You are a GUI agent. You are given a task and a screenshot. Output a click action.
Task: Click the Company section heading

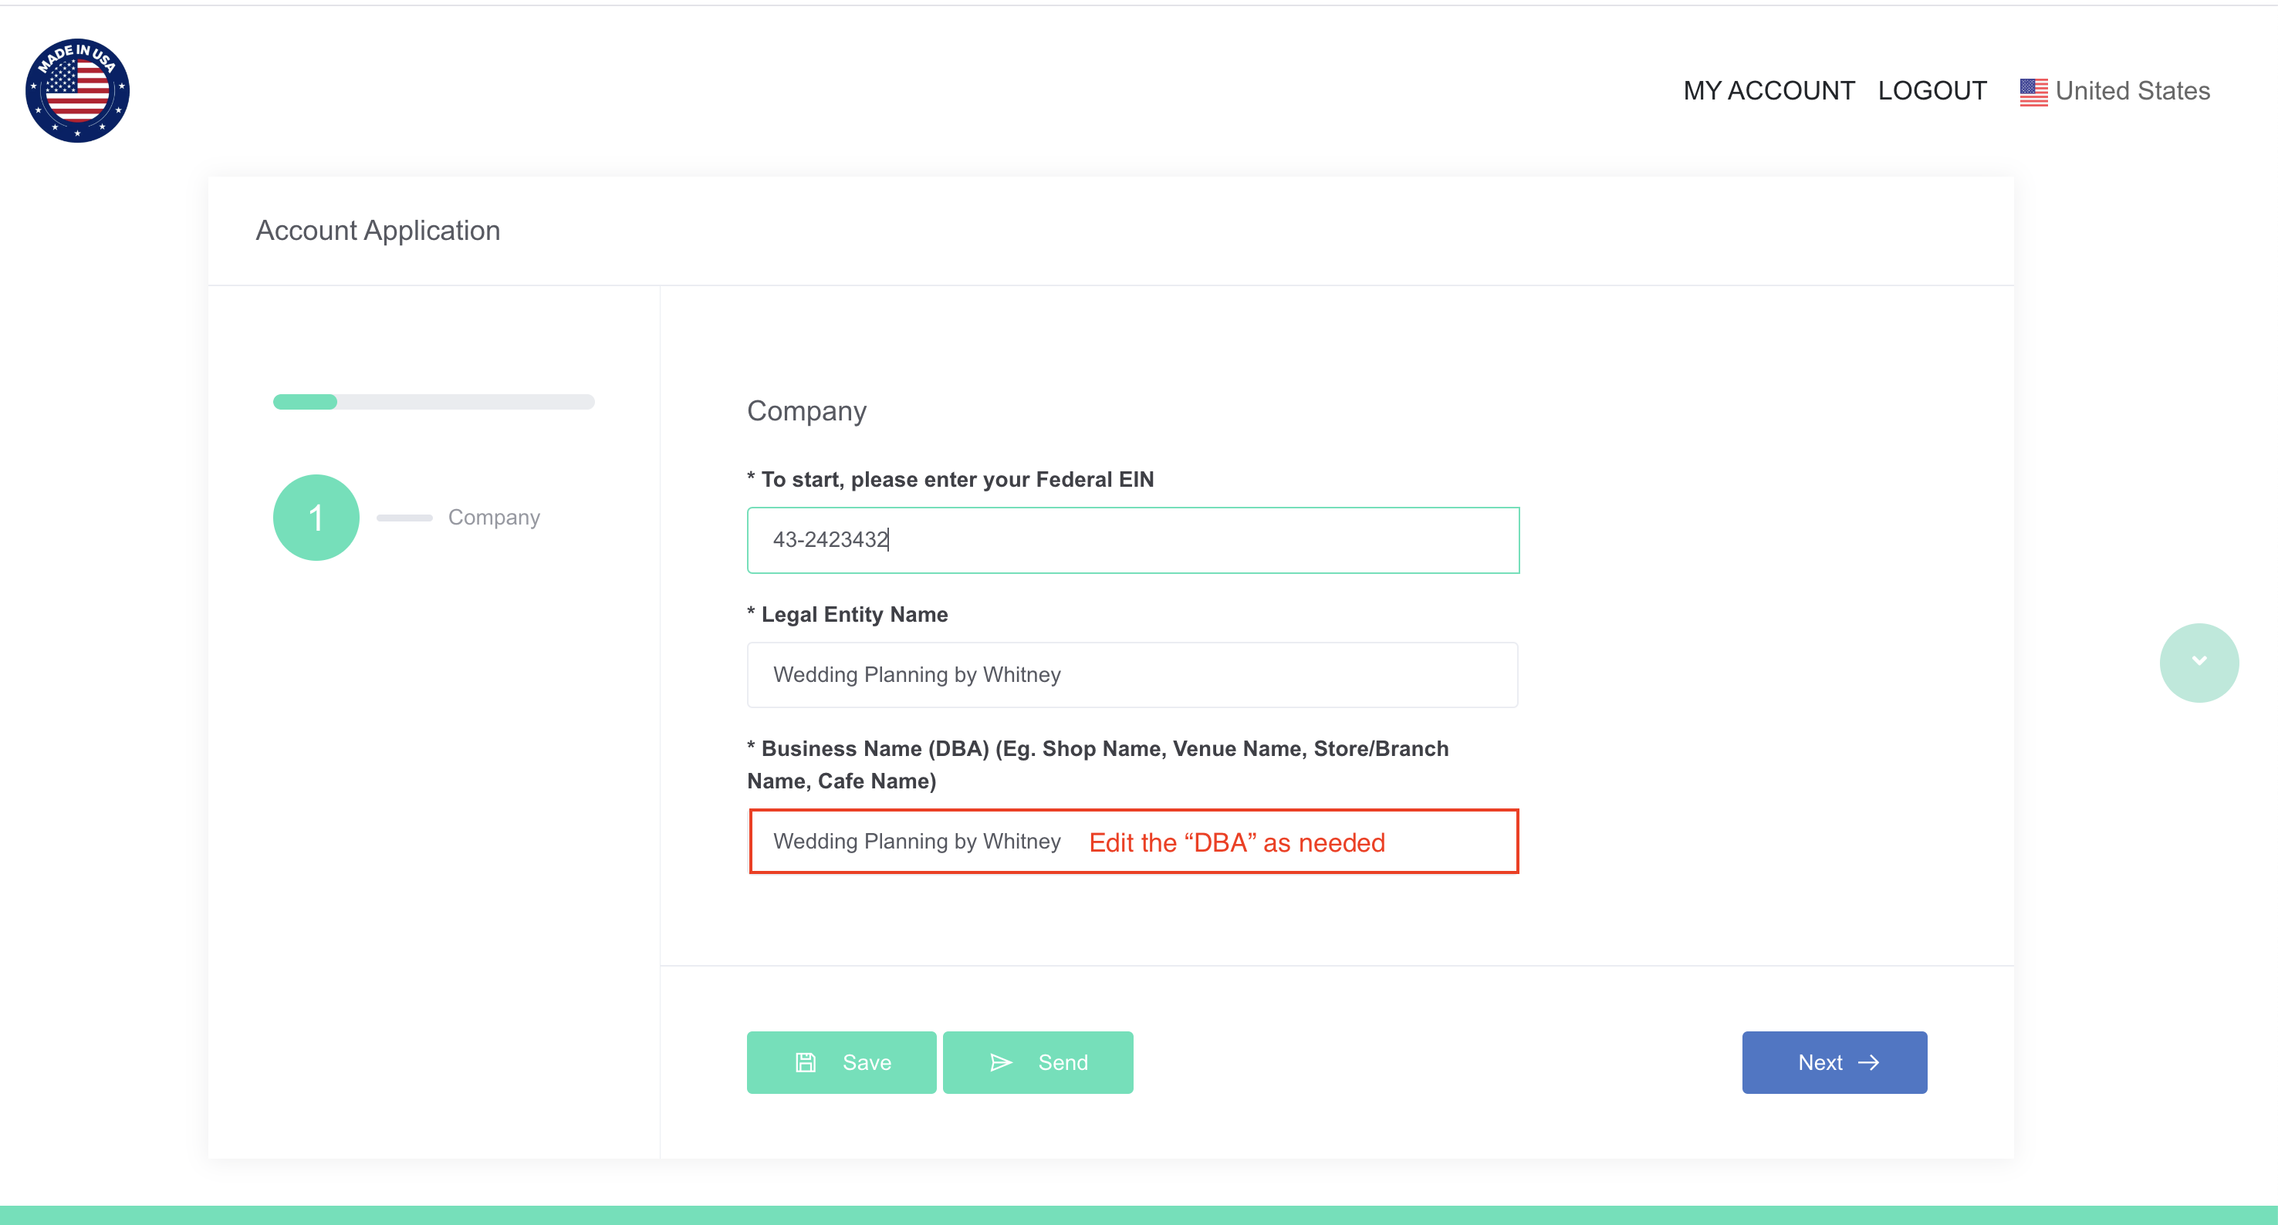[x=806, y=412]
